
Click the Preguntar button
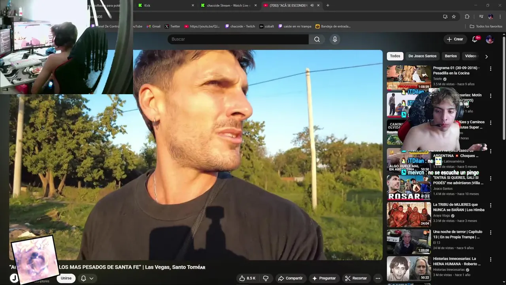pos(324,278)
